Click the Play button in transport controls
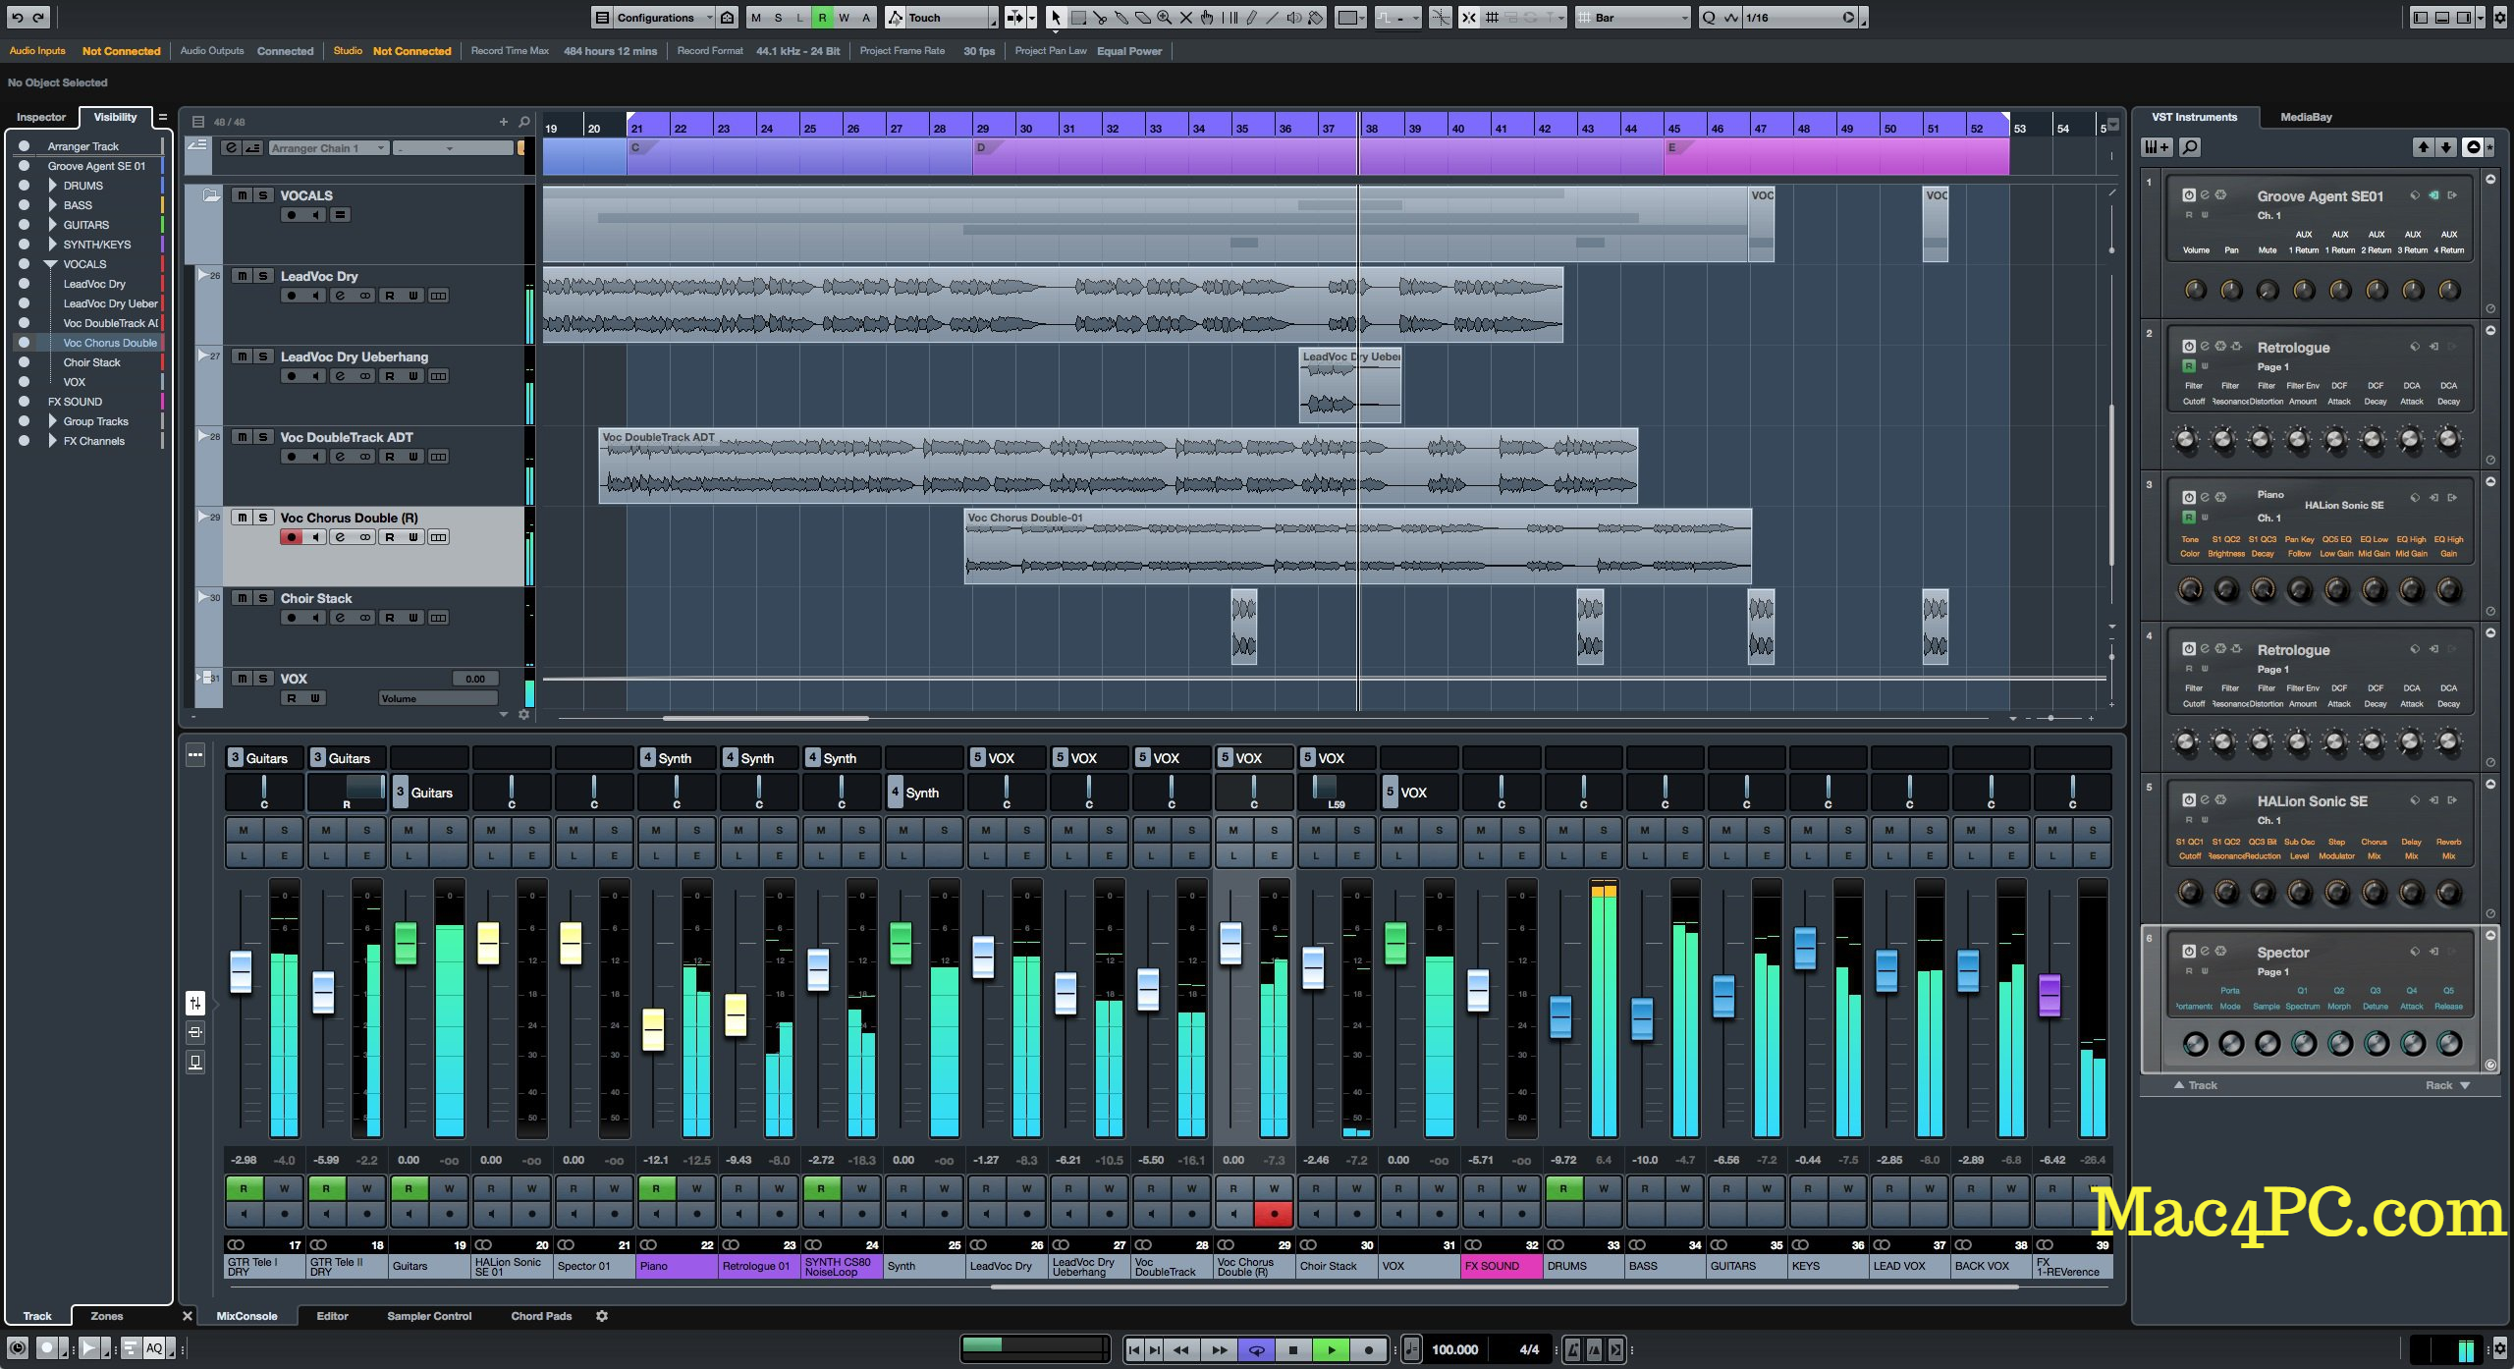 1331,1345
